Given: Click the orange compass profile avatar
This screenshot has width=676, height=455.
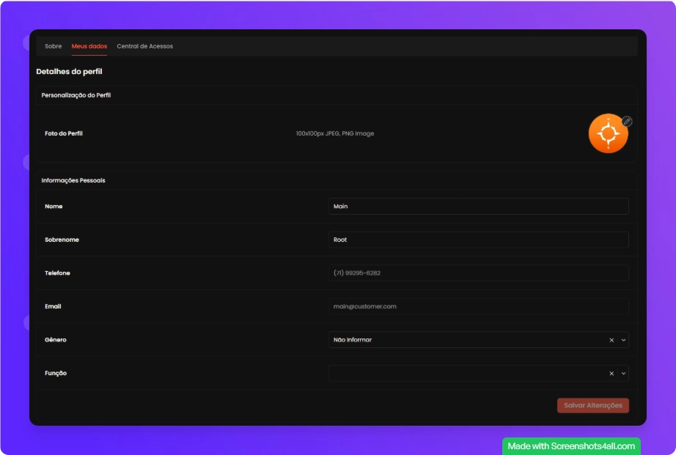Looking at the screenshot, I should 608,134.
